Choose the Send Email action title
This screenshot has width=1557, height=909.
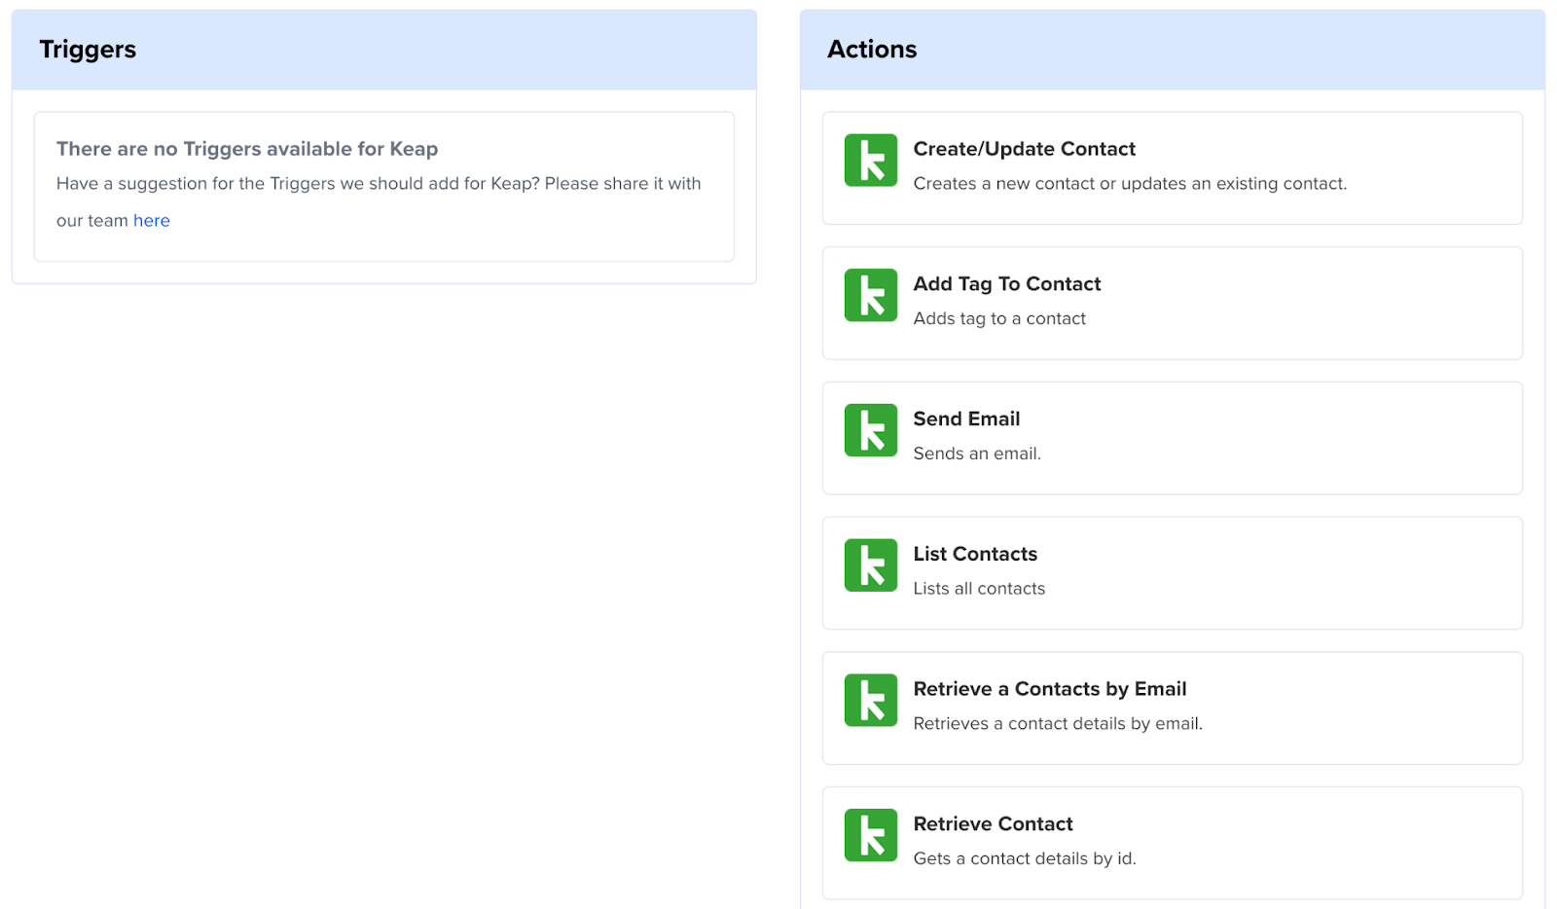coord(965,419)
